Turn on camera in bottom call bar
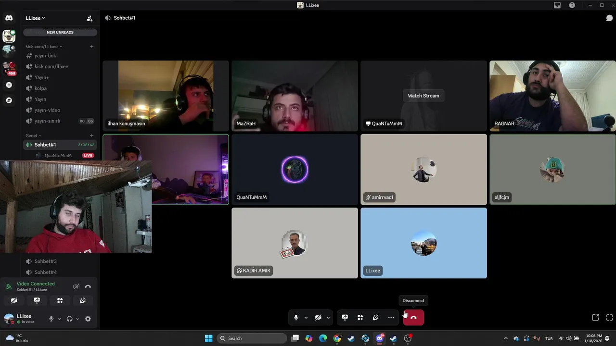 pos(318,318)
